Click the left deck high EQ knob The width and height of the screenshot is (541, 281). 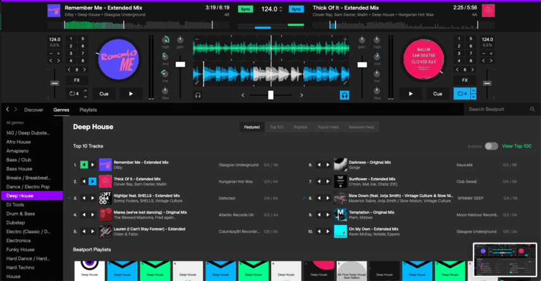tap(166, 40)
